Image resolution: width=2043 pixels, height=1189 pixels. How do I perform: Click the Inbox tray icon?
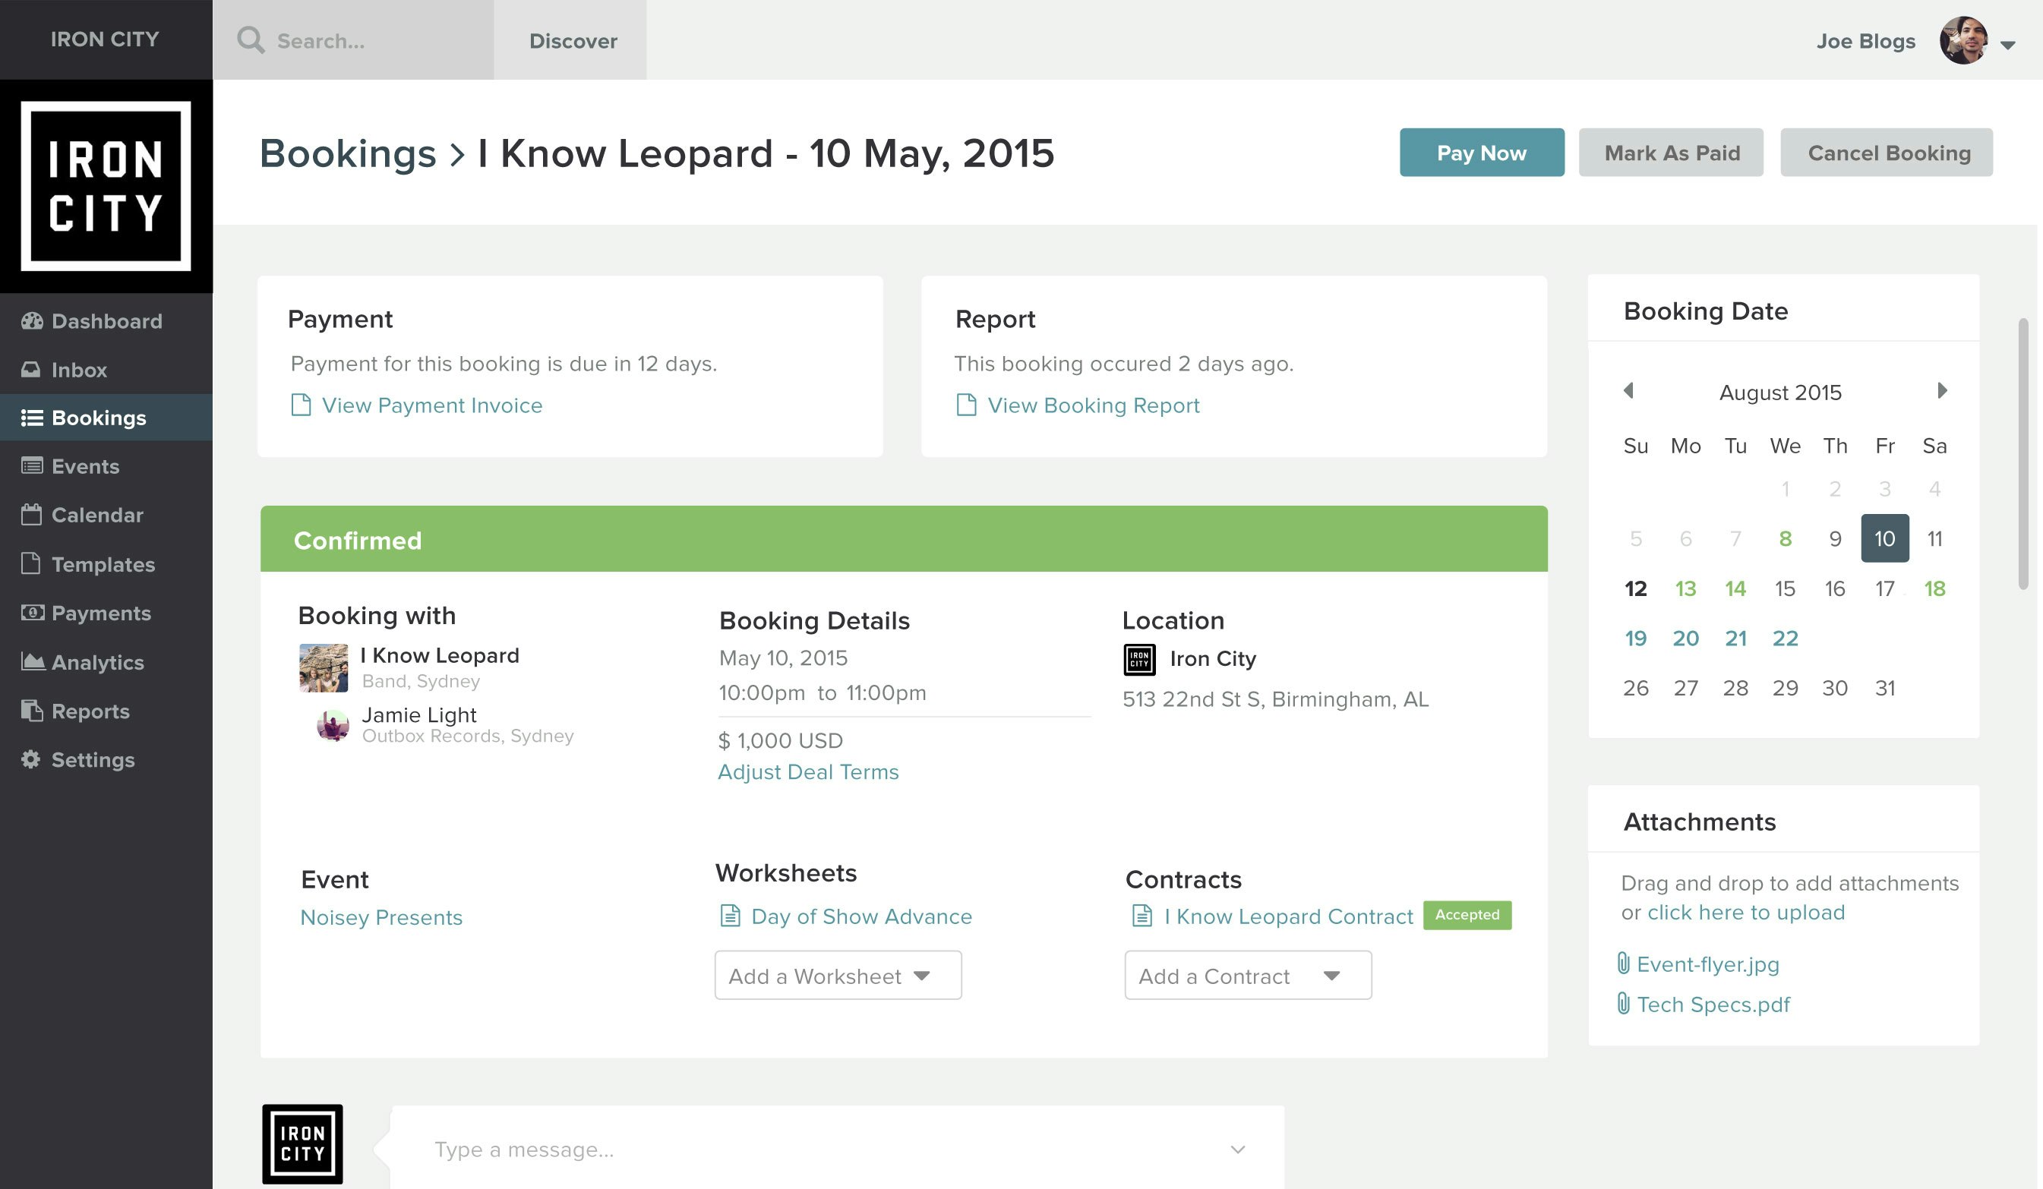pyautogui.click(x=31, y=370)
